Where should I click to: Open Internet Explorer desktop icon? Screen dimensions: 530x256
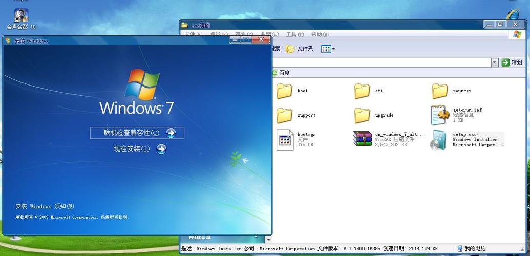[513, 14]
